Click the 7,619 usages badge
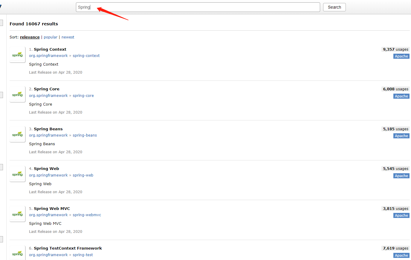Image resolution: width=411 pixels, height=260 pixels. tap(395, 248)
